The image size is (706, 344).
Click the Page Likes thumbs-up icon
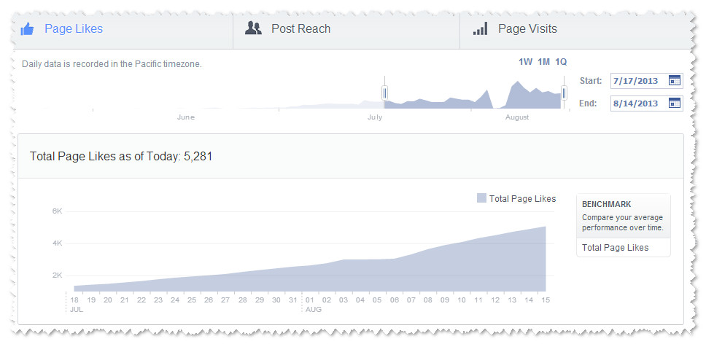[28, 29]
